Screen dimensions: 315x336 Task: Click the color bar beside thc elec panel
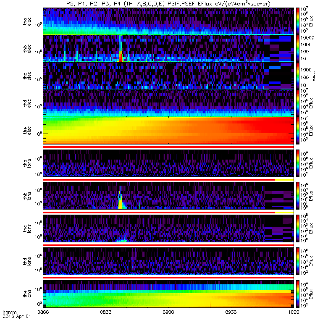[x=298, y=76]
